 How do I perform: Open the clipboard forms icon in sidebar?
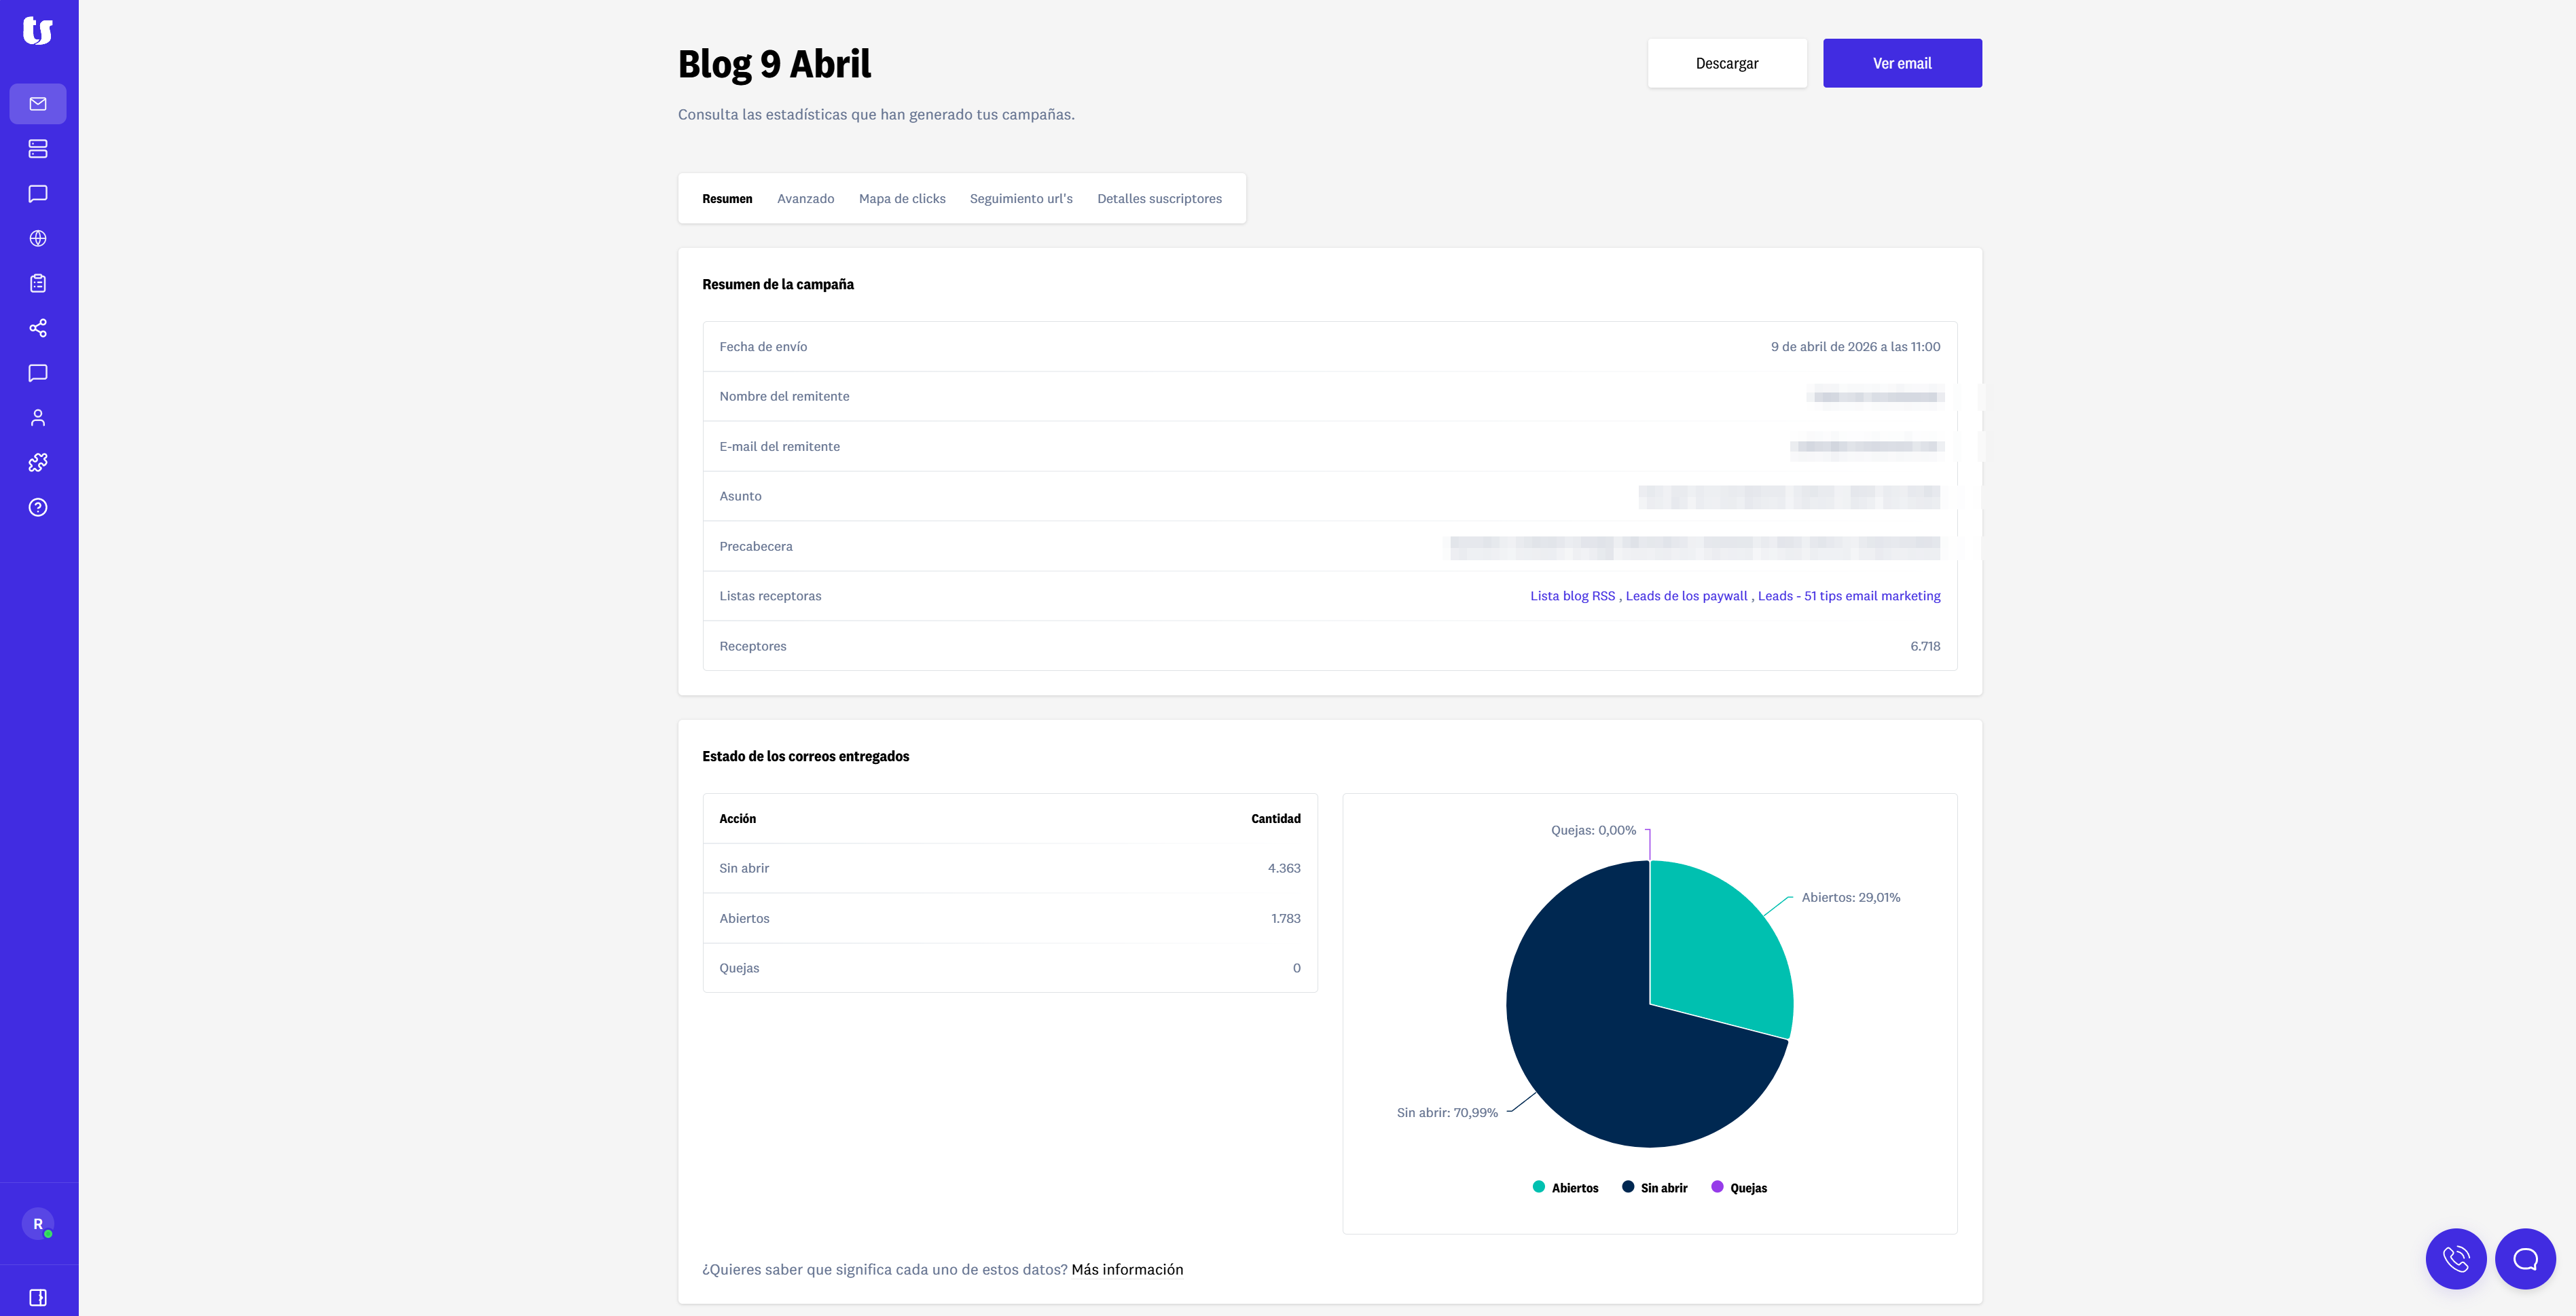pos(38,283)
